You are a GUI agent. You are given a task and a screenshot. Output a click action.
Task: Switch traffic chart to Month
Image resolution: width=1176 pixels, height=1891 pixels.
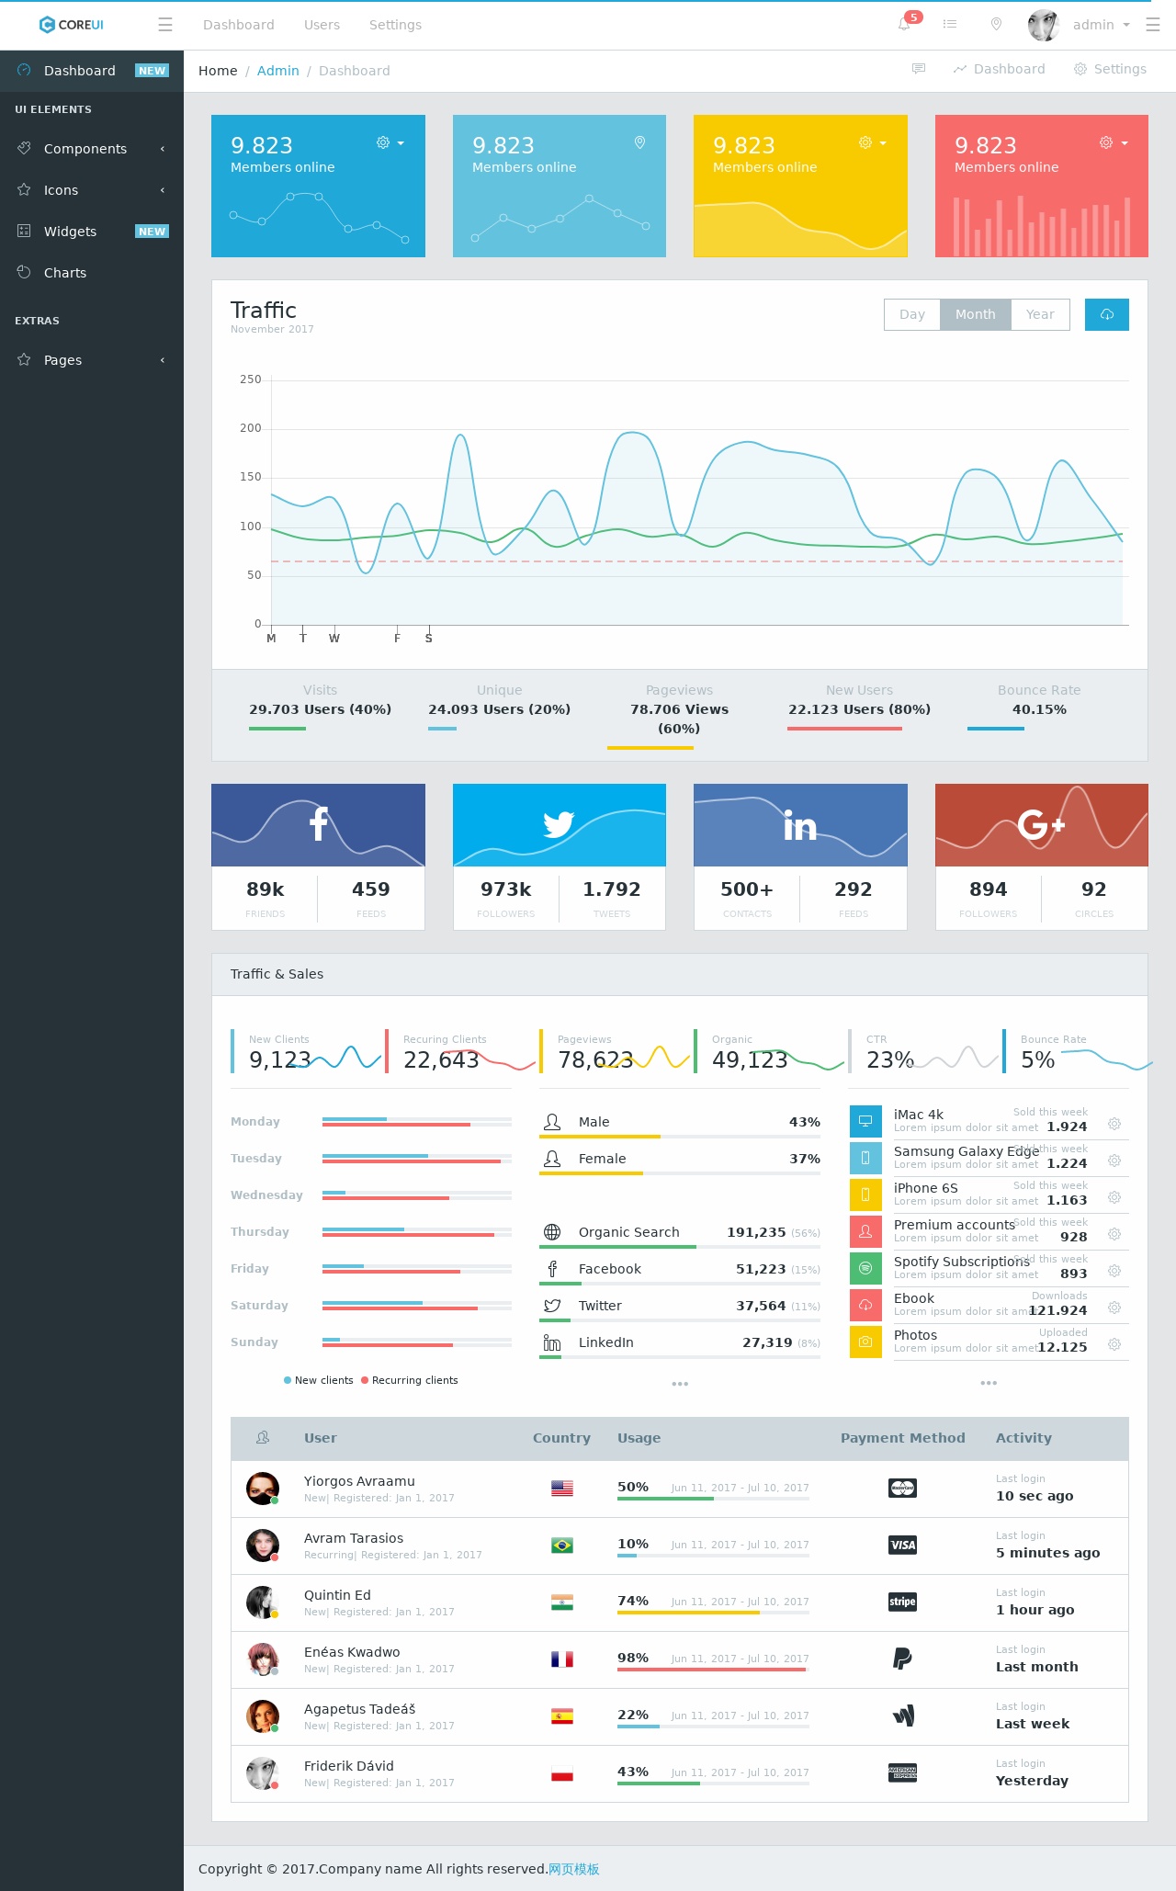pos(975,314)
